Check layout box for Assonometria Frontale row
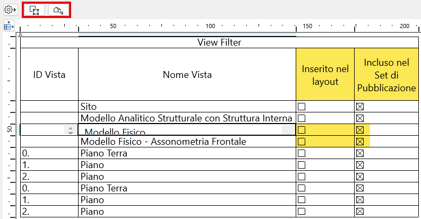This screenshot has height=219, width=421. point(302,142)
